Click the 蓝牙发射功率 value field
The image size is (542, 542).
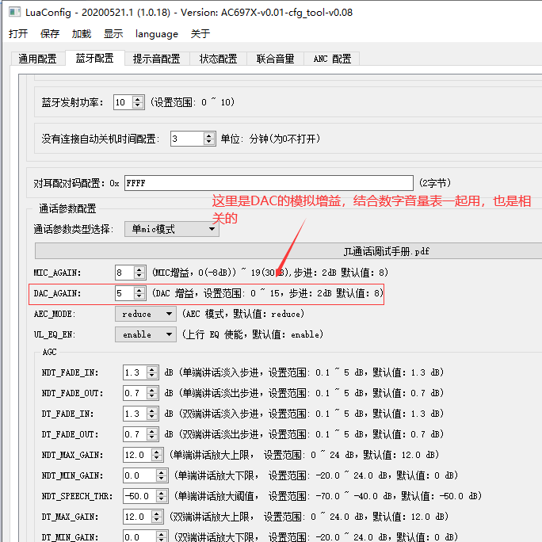[x=123, y=102]
